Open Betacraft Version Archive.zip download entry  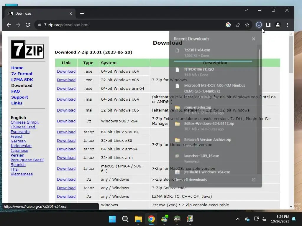pos(213,142)
